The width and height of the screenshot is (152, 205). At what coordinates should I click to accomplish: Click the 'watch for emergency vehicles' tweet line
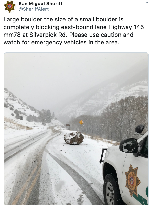coord(61,42)
